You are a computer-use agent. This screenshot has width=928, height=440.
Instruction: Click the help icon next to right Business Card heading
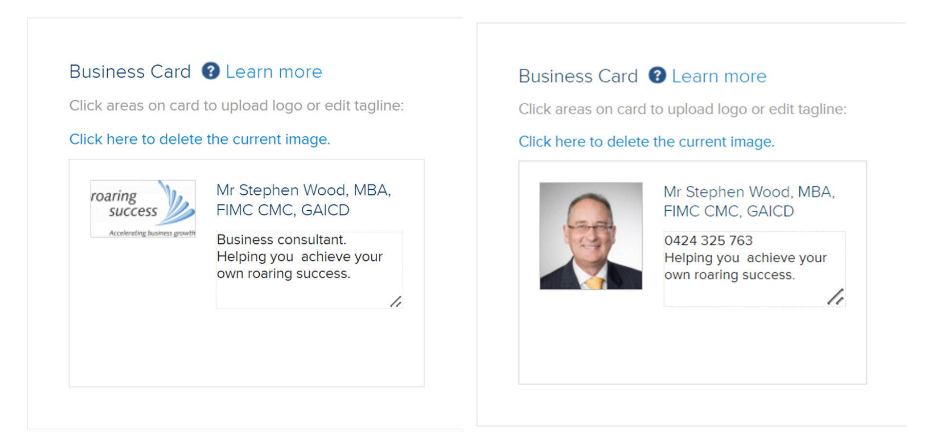point(657,76)
